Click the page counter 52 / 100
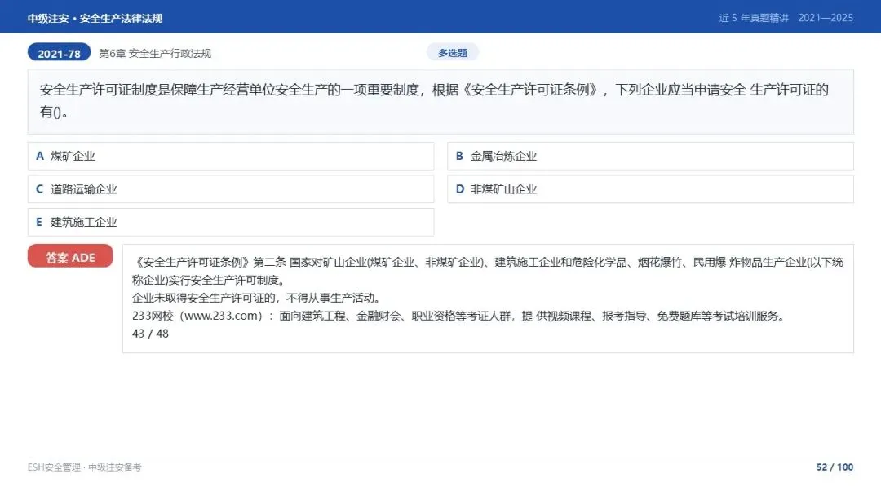The height and width of the screenshot is (496, 881). pos(835,467)
